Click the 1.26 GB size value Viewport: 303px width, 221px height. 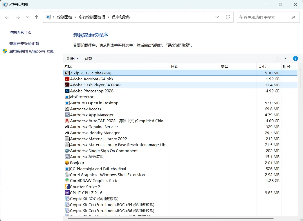click(x=272, y=181)
